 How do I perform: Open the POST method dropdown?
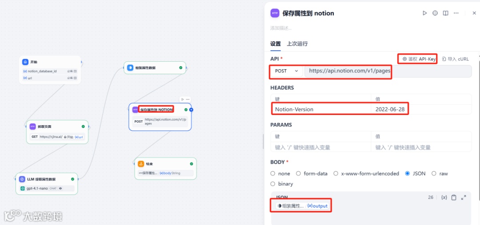tap(287, 71)
